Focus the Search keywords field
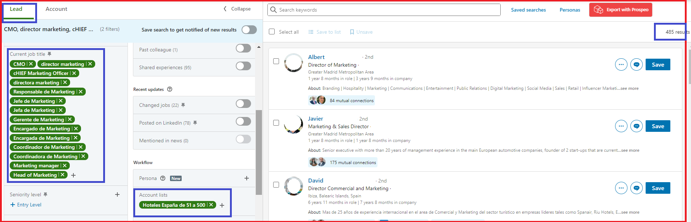Viewport: 691px width, 222px height. coord(384,10)
